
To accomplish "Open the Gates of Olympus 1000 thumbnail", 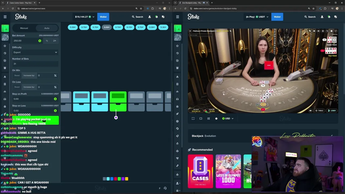I will point(228,171).
